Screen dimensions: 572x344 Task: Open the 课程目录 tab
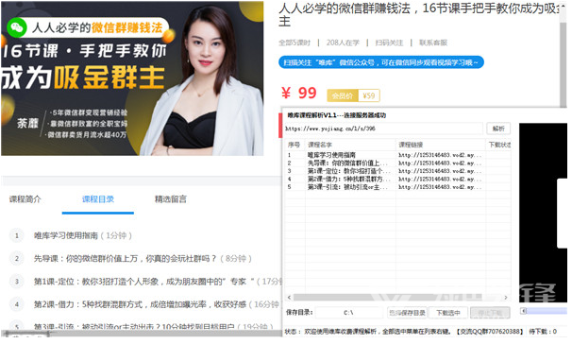98,199
